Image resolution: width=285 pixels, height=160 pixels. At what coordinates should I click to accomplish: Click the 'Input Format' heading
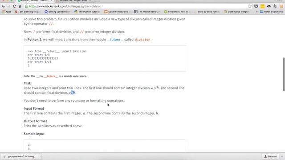(x=34, y=108)
